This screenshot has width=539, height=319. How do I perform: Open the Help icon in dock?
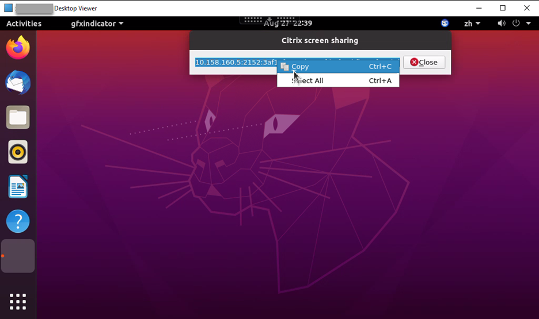[x=18, y=221]
